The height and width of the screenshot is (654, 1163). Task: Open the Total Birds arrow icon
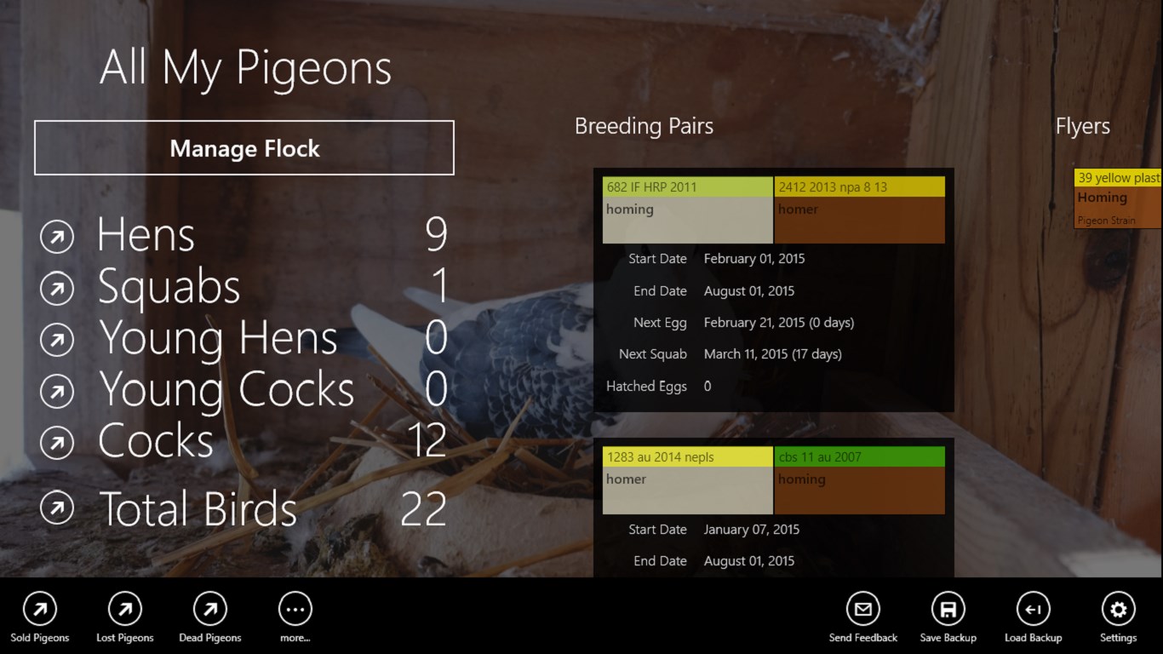(57, 509)
